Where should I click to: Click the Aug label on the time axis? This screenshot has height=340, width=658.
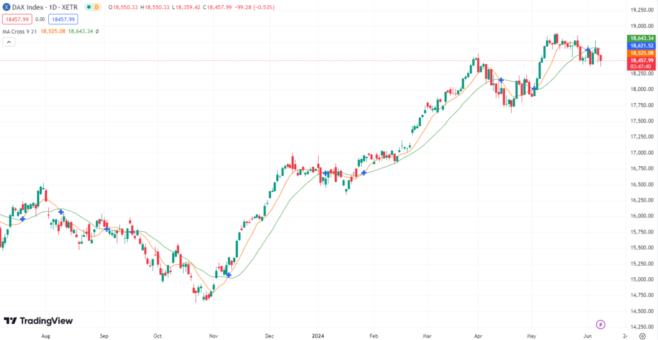tap(46, 336)
